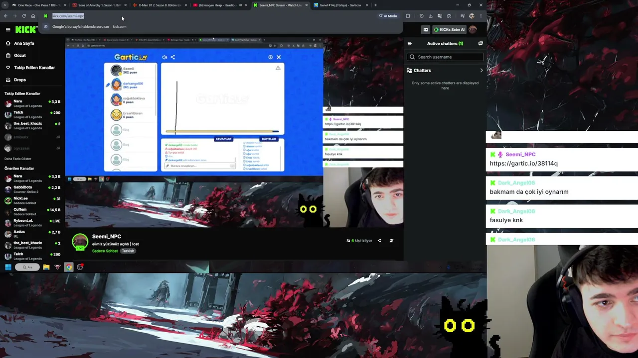
Task: Click the Seemi_NPC channel name
Action: pyautogui.click(x=107, y=237)
